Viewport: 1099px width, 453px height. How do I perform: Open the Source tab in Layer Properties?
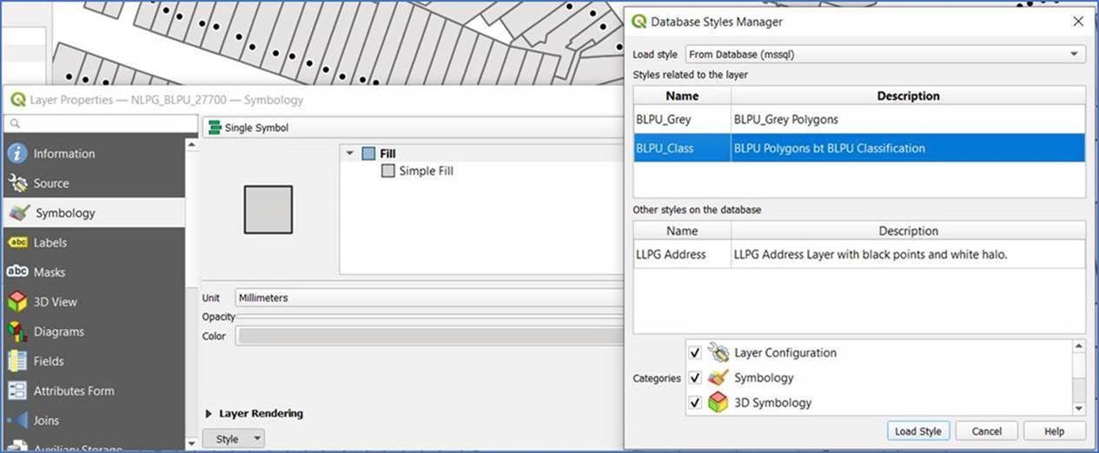pyautogui.click(x=93, y=183)
